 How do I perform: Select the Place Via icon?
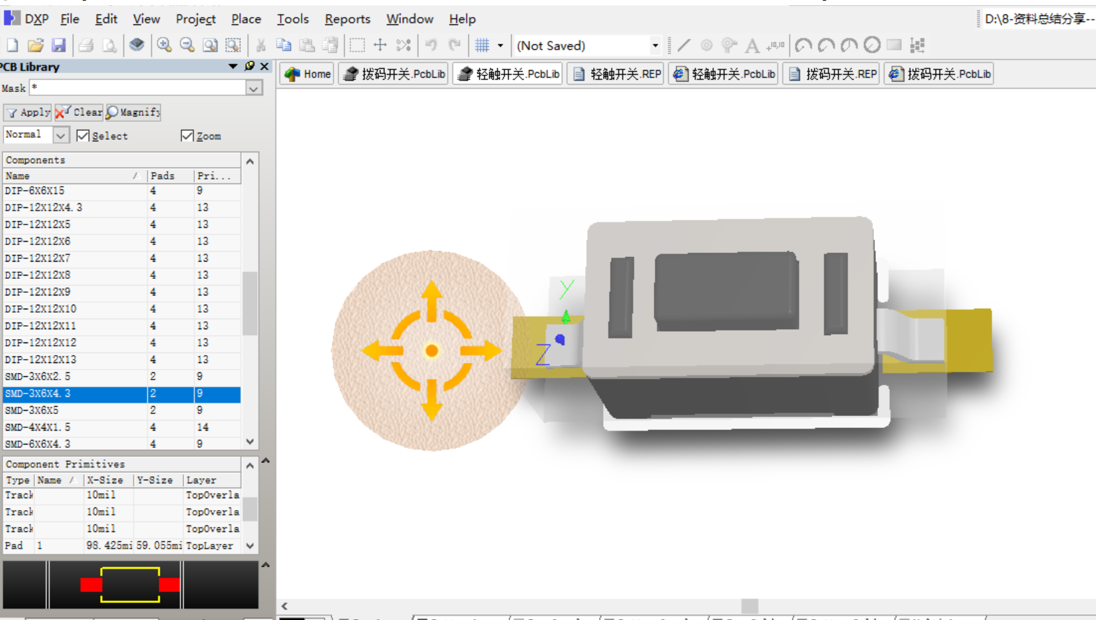[729, 45]
